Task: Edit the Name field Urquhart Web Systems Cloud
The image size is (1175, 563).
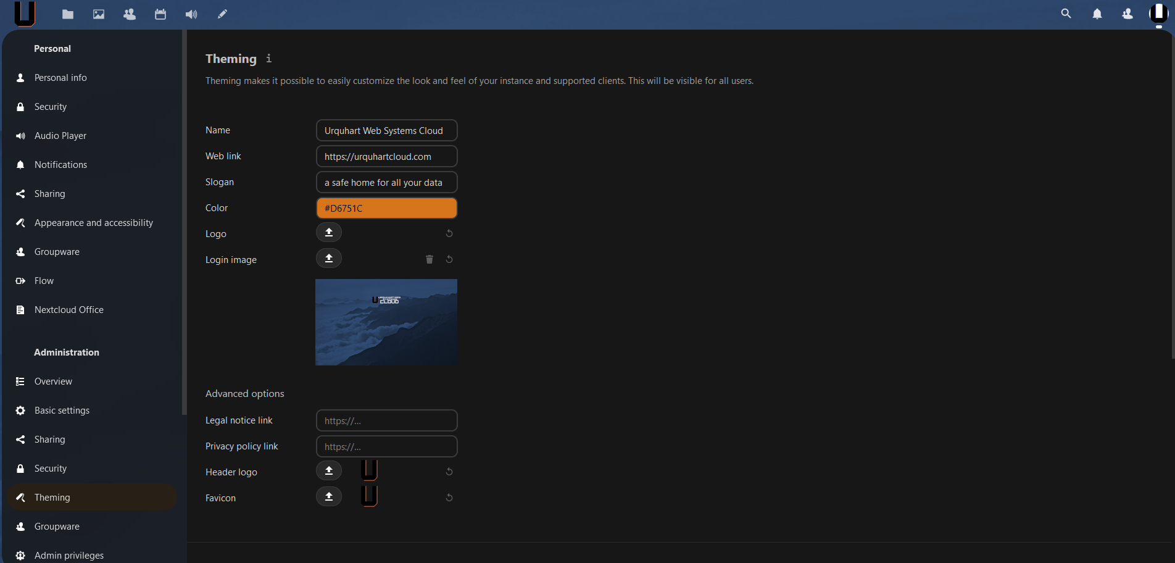Action: [387, 130]
